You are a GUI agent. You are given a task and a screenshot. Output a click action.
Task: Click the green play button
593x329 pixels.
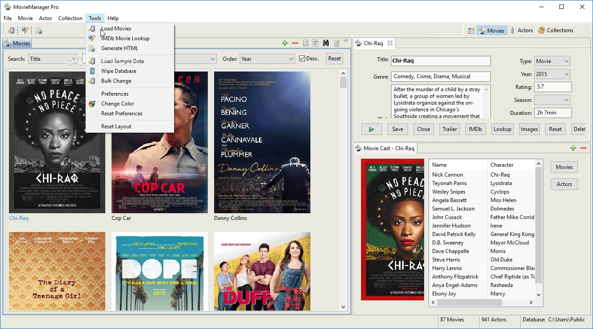[x=372, y=129]
